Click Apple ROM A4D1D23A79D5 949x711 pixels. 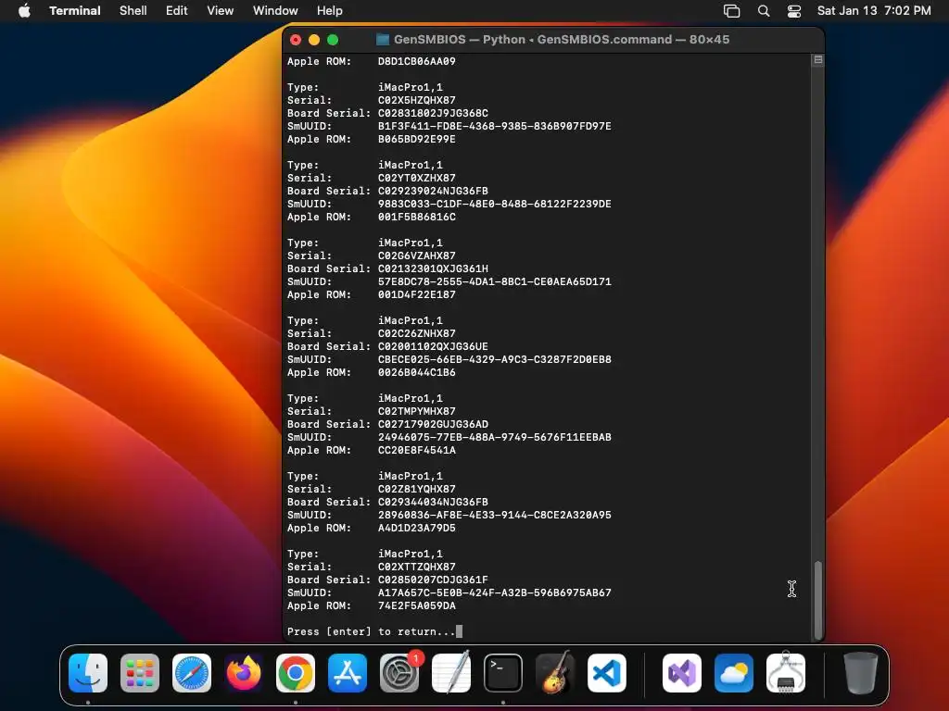pos(416,528)
